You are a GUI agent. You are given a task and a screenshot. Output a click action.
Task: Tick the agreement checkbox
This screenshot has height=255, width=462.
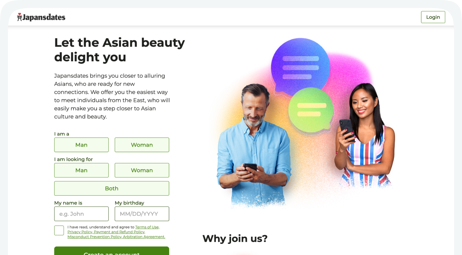pos(59,230)
